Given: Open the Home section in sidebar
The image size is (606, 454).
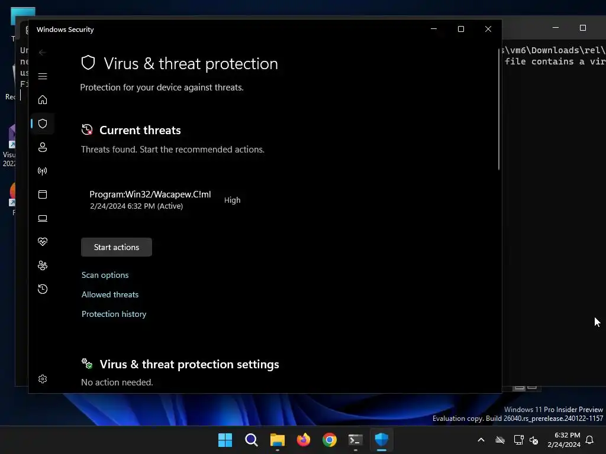Looking at the screenshot, I should point(43,99).
